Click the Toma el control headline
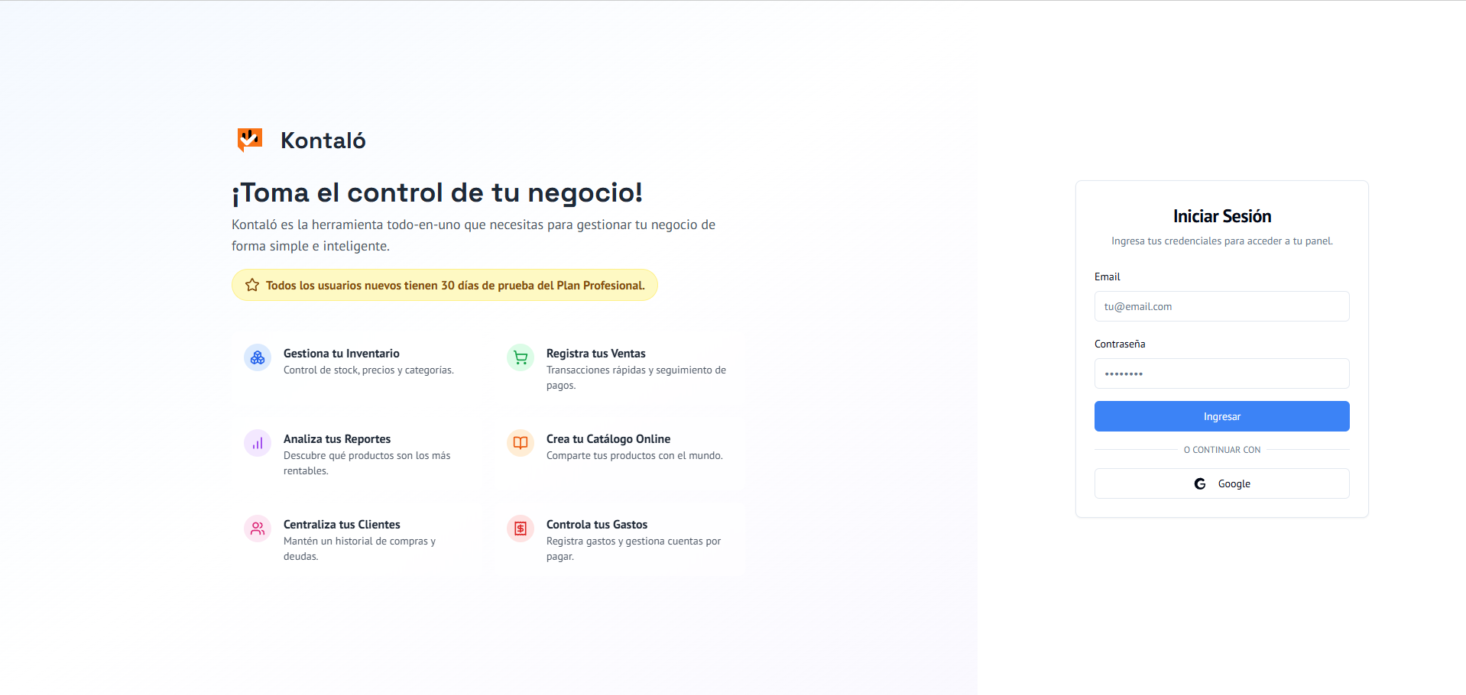1466x695 pixels. [436, 192]
